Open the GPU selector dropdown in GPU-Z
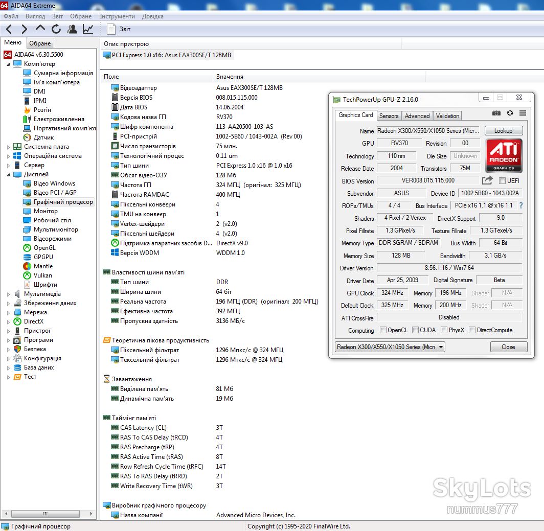The width and height of the screenshot is (544, 531). pyautogui.click(x=390, y=347)
